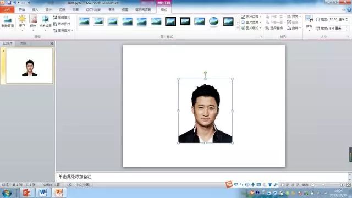Select slide 1 thumbnail in the pane
Viewport: 352px width, 198px height.
[29, 66]
